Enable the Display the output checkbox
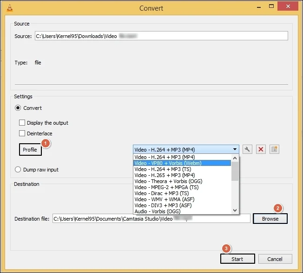Viewport: 303px width, 273px height. pos(22,123)
